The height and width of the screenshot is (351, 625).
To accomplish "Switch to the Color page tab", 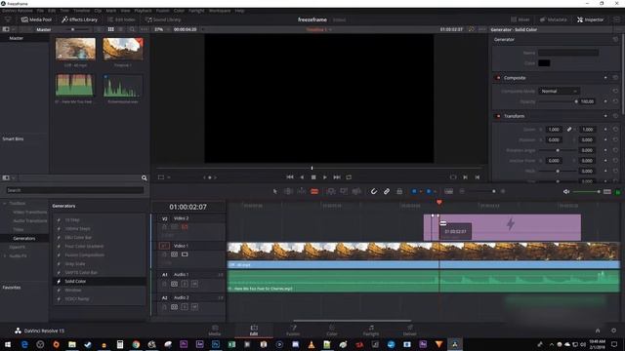I will [x=332, y=331].
